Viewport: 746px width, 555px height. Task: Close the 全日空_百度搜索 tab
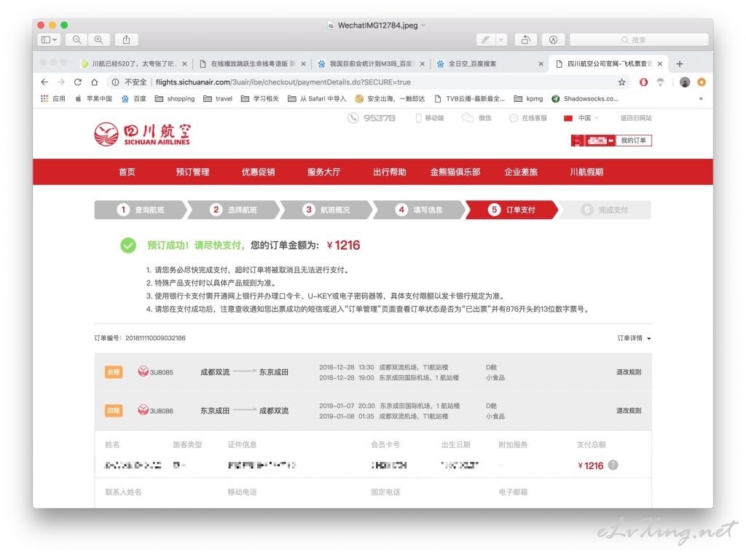pyautogui.click(x=541, y=63)
